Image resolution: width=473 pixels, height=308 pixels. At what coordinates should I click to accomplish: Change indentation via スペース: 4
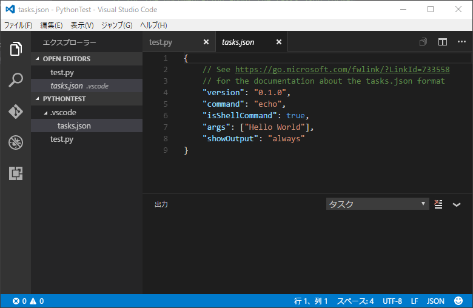coord(355,301)
